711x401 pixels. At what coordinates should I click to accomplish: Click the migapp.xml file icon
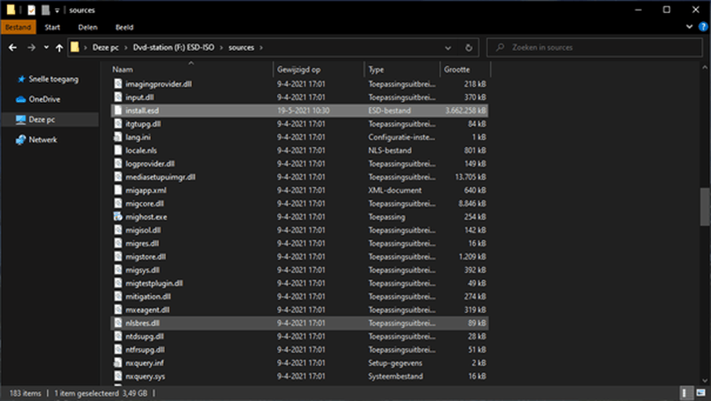tap(118, 190)
